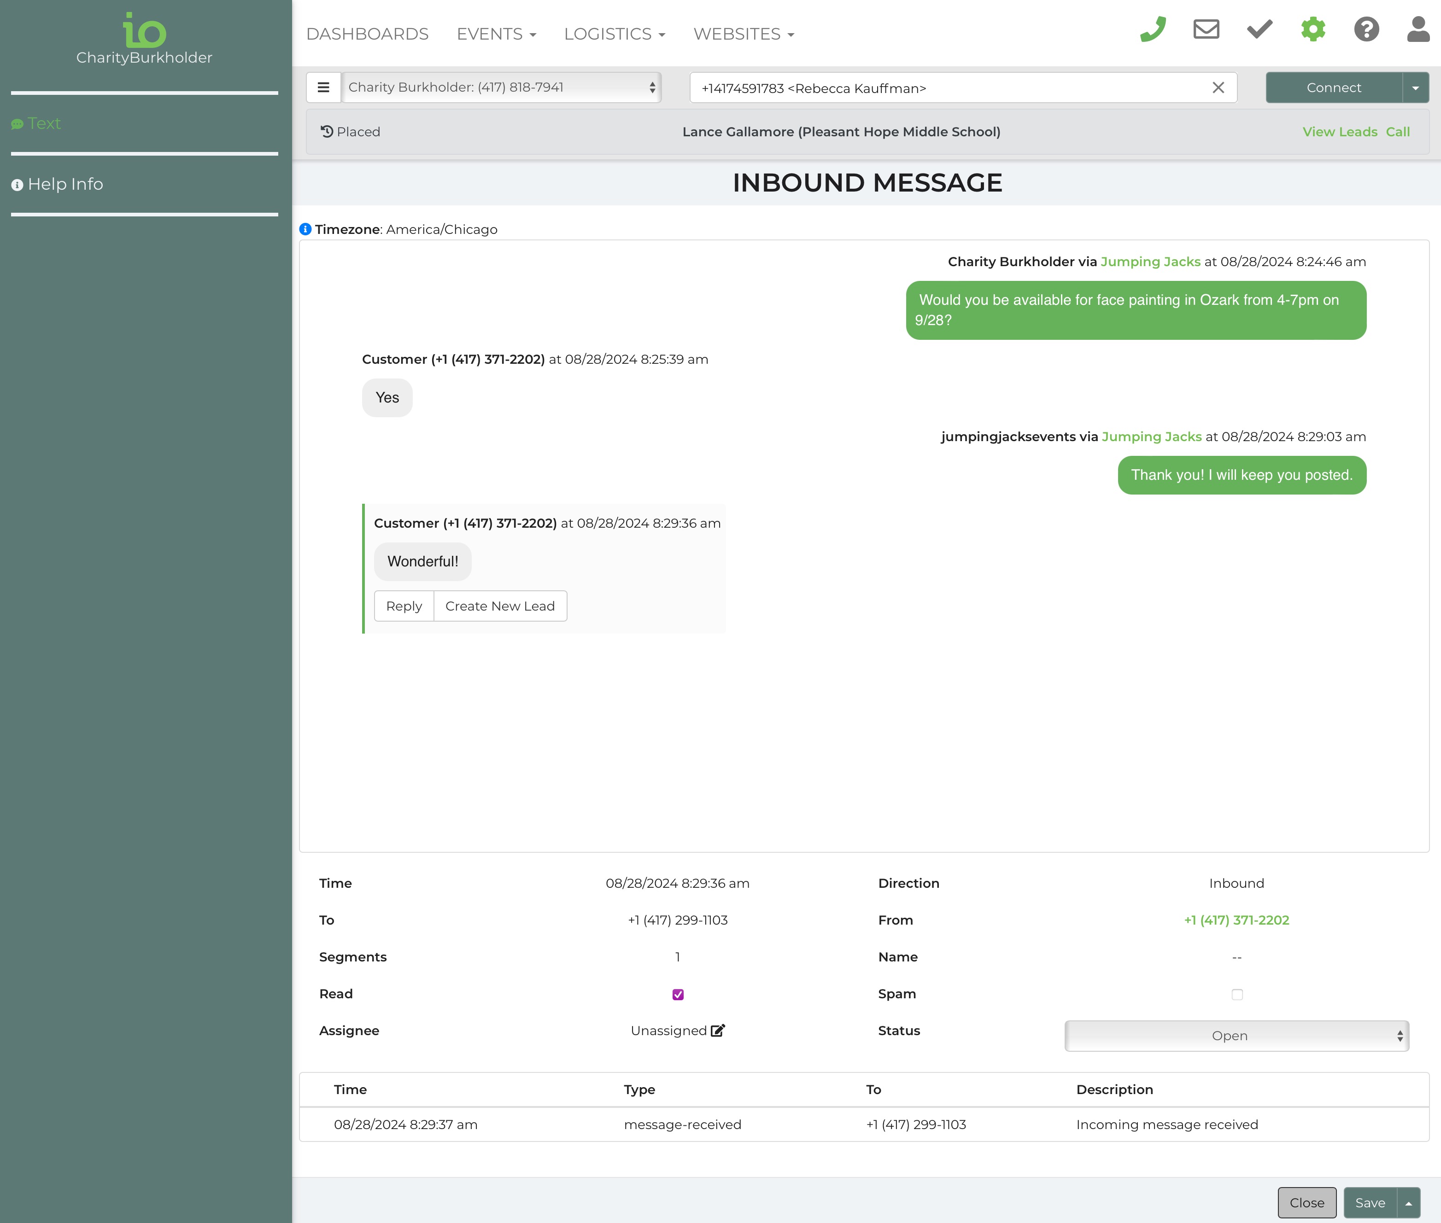
Task: Expand the Connect button dropdown arrow
Action: click(1415, 87)
